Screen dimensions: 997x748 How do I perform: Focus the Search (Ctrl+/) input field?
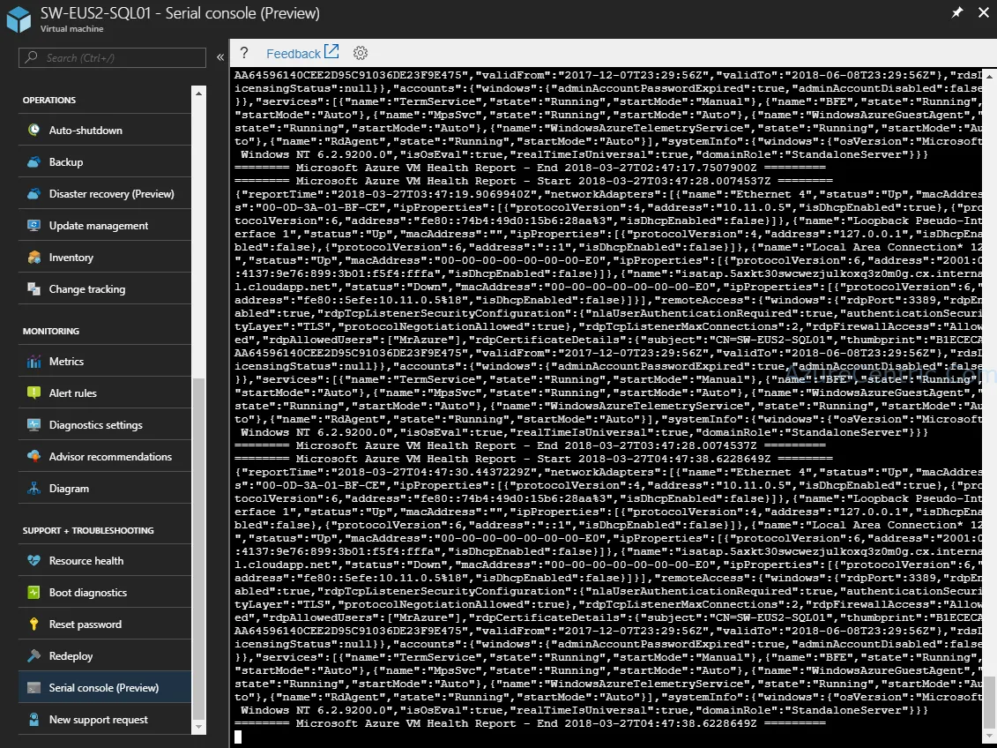point(113,57)
